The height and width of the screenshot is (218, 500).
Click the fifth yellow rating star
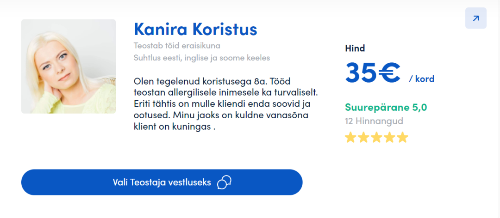pyautogui.click(x=403, y=137)
